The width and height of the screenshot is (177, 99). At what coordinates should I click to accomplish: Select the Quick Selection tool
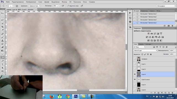[2, 23]
